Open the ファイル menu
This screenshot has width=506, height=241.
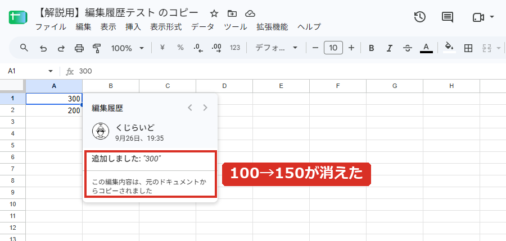click(51, 27)
